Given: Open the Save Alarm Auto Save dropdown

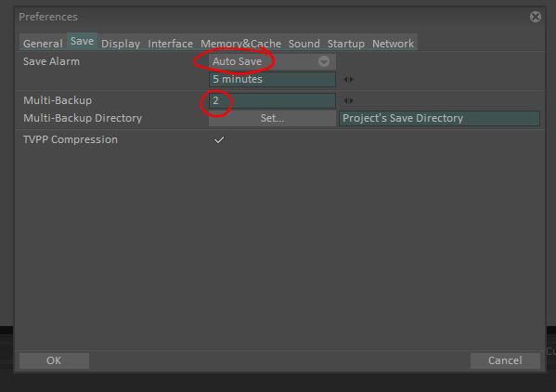Looking at the screenshot, I should point(272,61).
